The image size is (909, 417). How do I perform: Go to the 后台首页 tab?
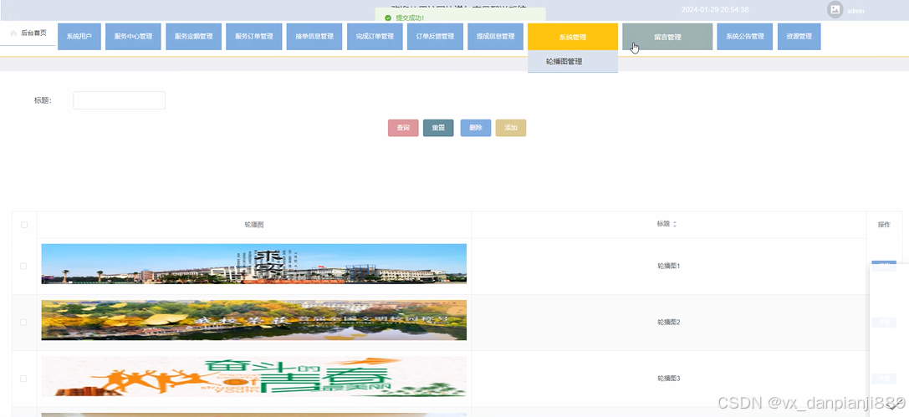point(28,33)
